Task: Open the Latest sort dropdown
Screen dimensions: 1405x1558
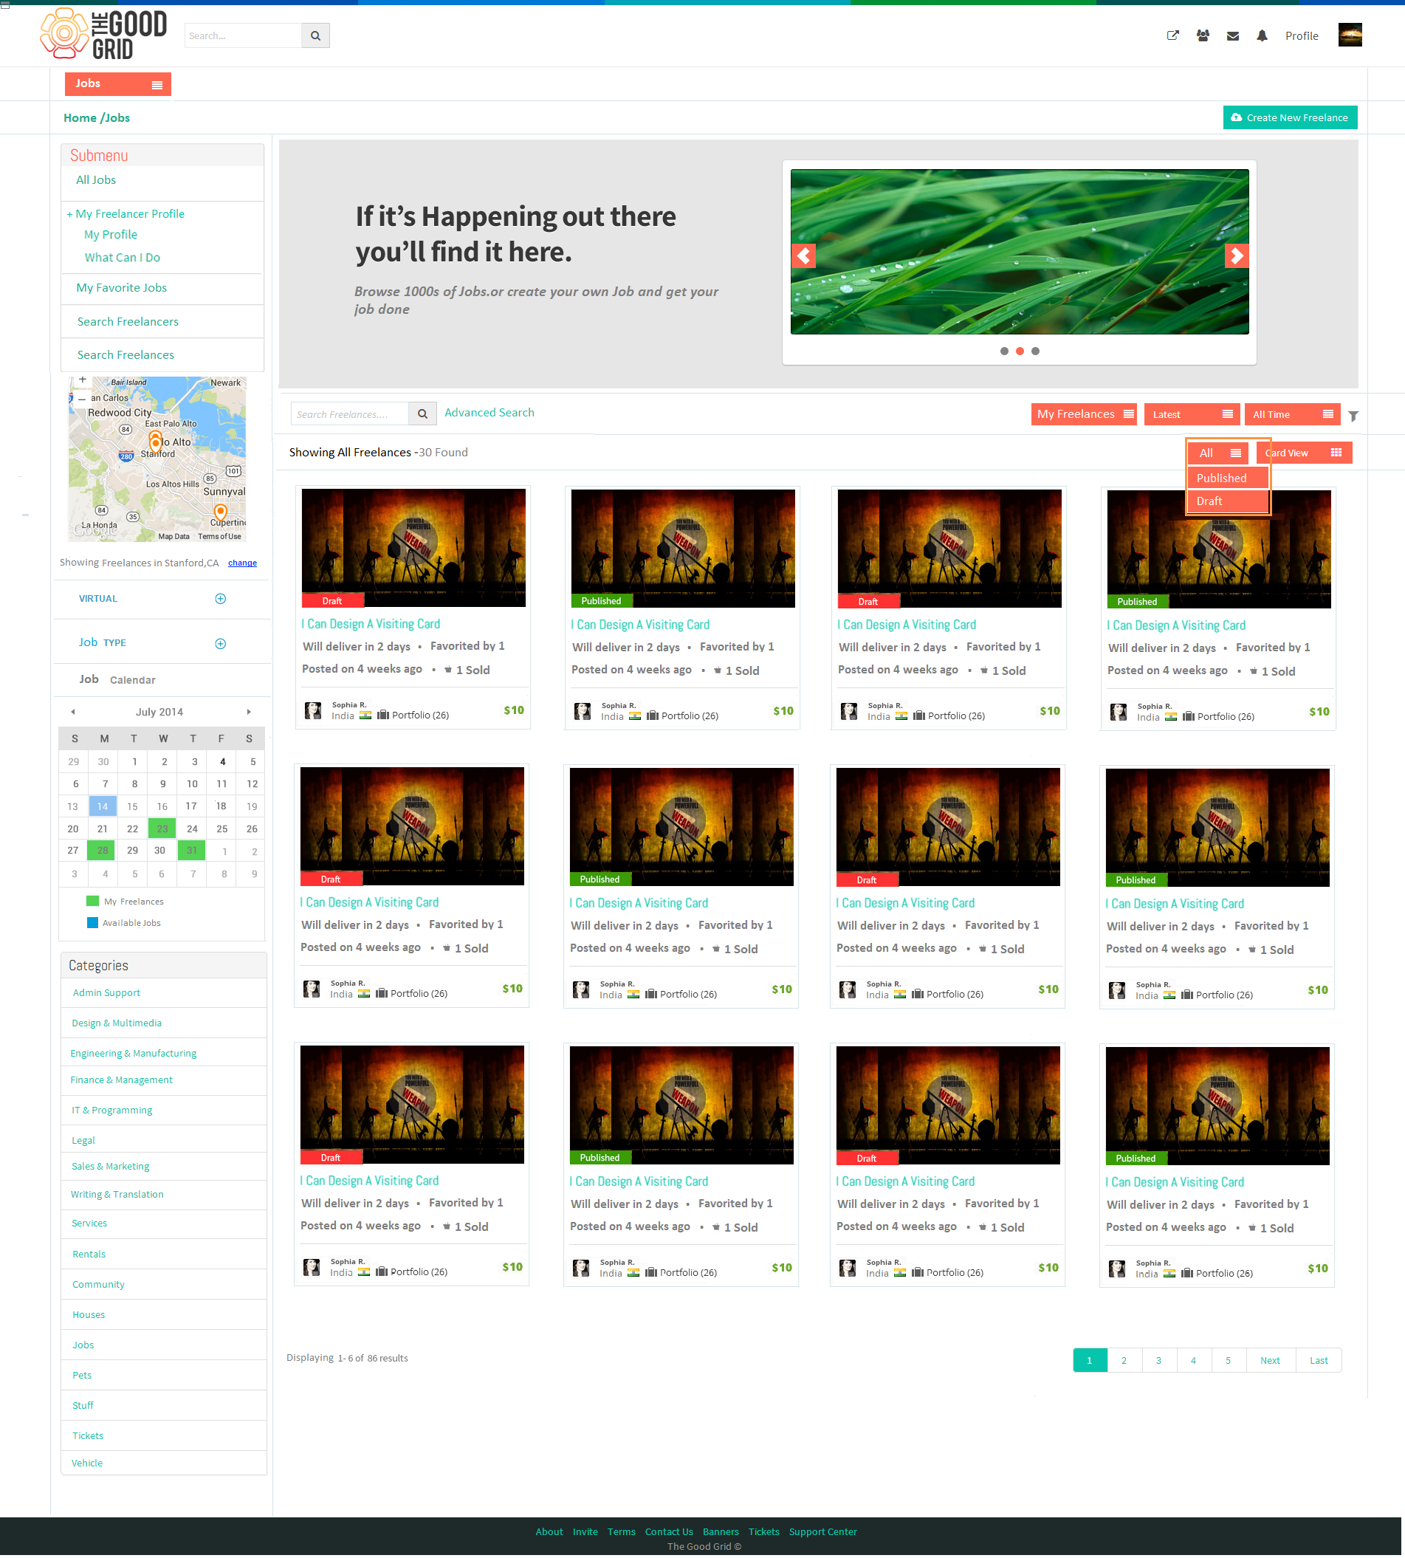Action: (x=1192, y=414)
